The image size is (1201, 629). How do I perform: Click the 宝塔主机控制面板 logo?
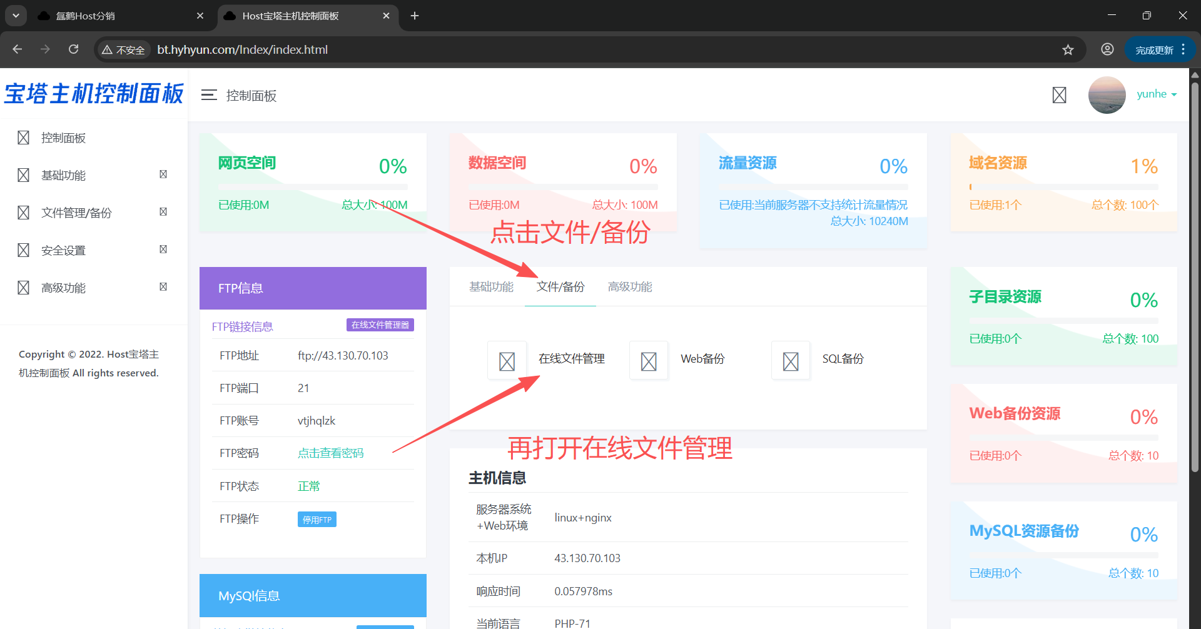pos(94,94)
